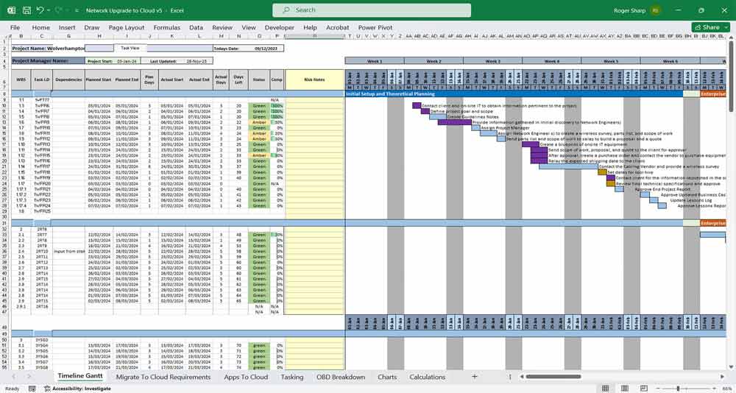The width and height of the screenshot is (736, 393).
Task: Click the Search box in title bar
Action: (372, 10)
